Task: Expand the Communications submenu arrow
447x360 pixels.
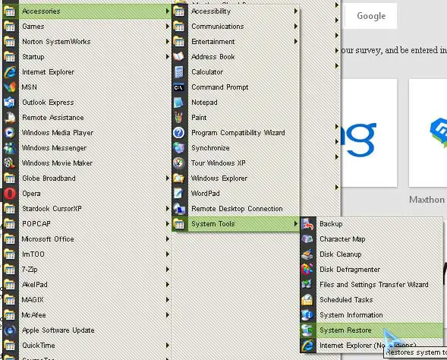Action: click(296, 27)
